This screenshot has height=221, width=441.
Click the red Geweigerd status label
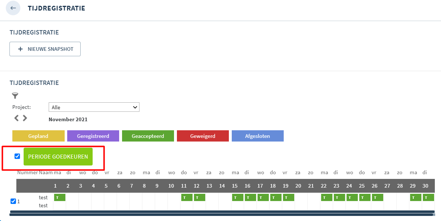(x=203, y=136)
